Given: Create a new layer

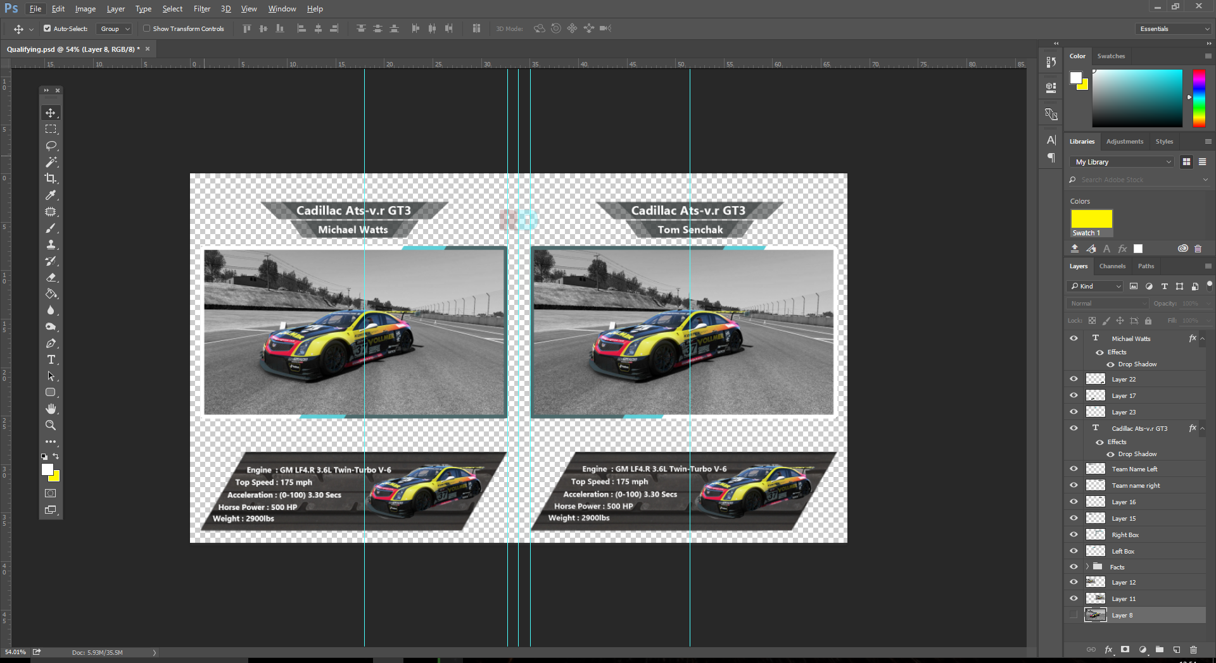Looking at the screenshot, I should [1176, 649].
